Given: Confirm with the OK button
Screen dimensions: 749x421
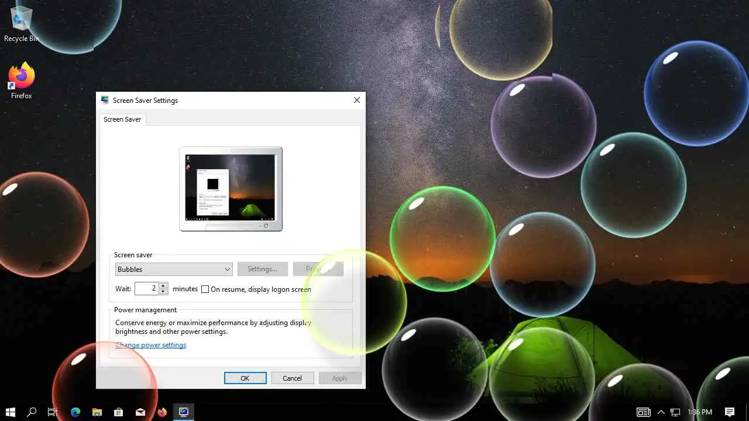Looking at the screenshot, I should [x=245, y=378].
